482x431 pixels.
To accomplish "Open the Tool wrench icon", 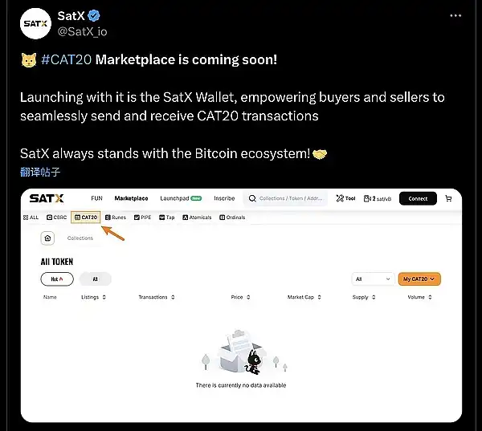I will (340, 198).
